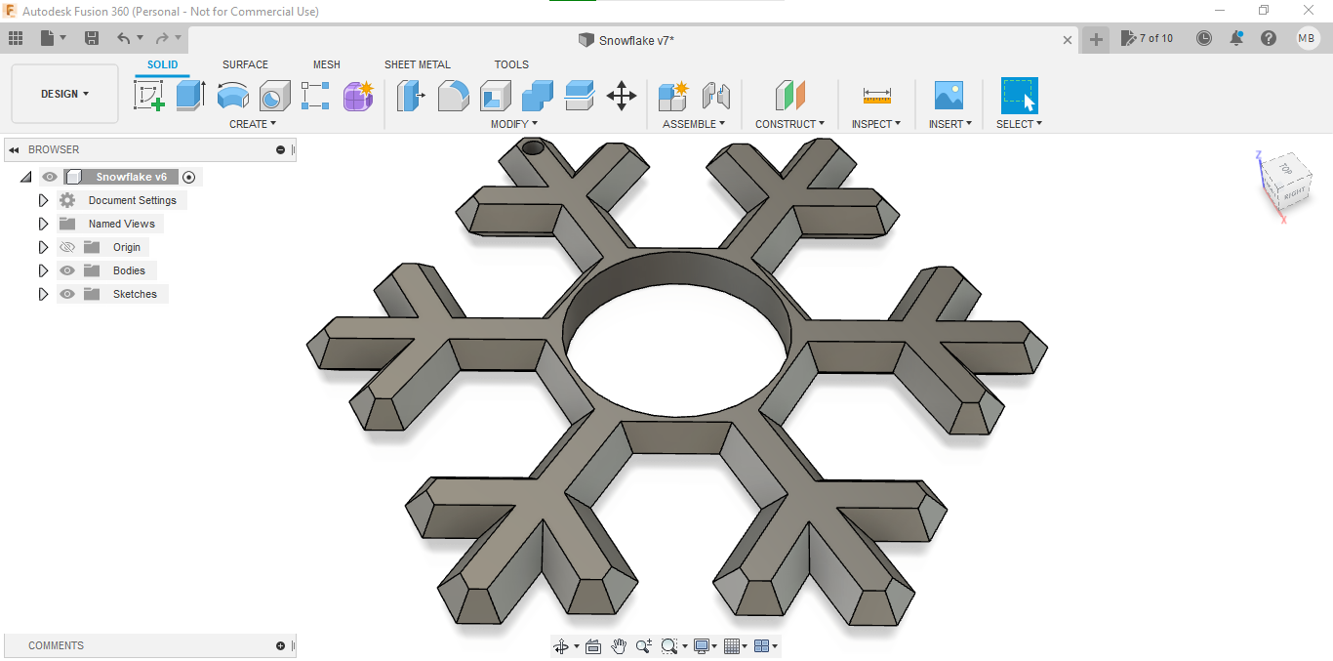Open the CONSTRUCT menu
The width and height of the screenshot is (1333, 661).
tap(789, 123)
